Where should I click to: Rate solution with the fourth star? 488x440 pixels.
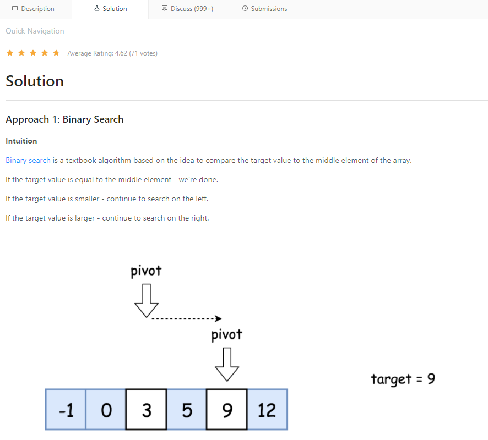tap(45, 53)
